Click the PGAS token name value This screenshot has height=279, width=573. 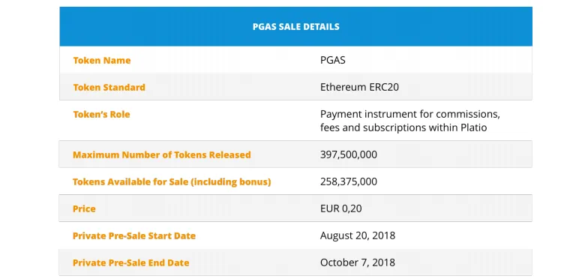click(x=332, y=60)
